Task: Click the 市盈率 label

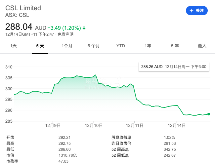Action: (x=12, y=161)
